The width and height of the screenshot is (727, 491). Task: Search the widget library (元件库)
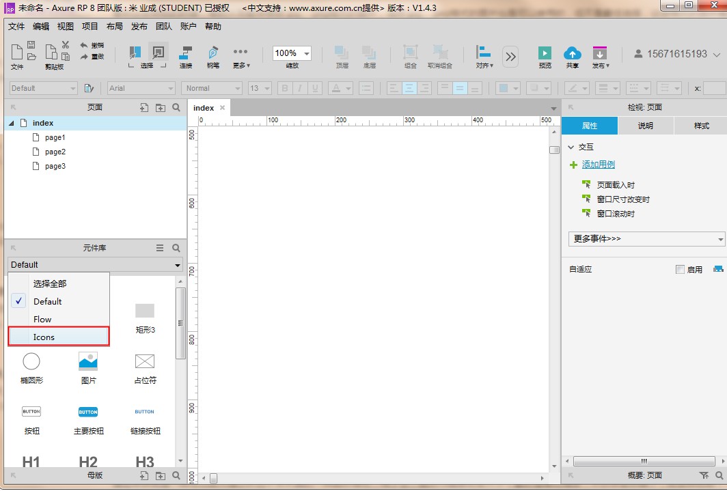point(176,248)
